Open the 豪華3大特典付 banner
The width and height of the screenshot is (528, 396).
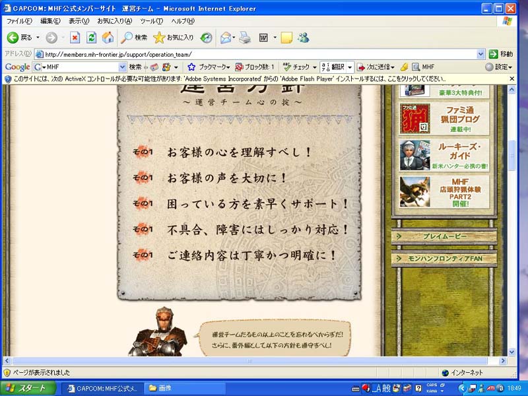(444, 92)
